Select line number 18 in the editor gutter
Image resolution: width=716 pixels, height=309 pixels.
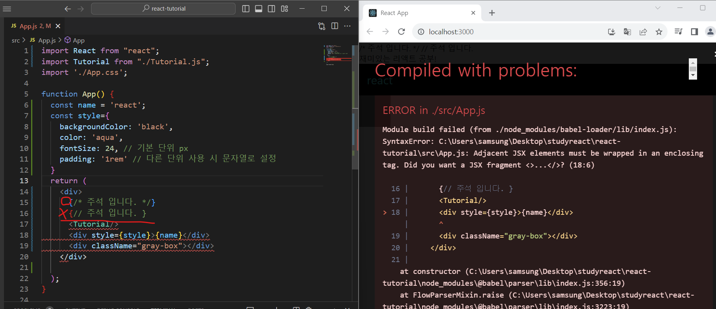point(24,235)
